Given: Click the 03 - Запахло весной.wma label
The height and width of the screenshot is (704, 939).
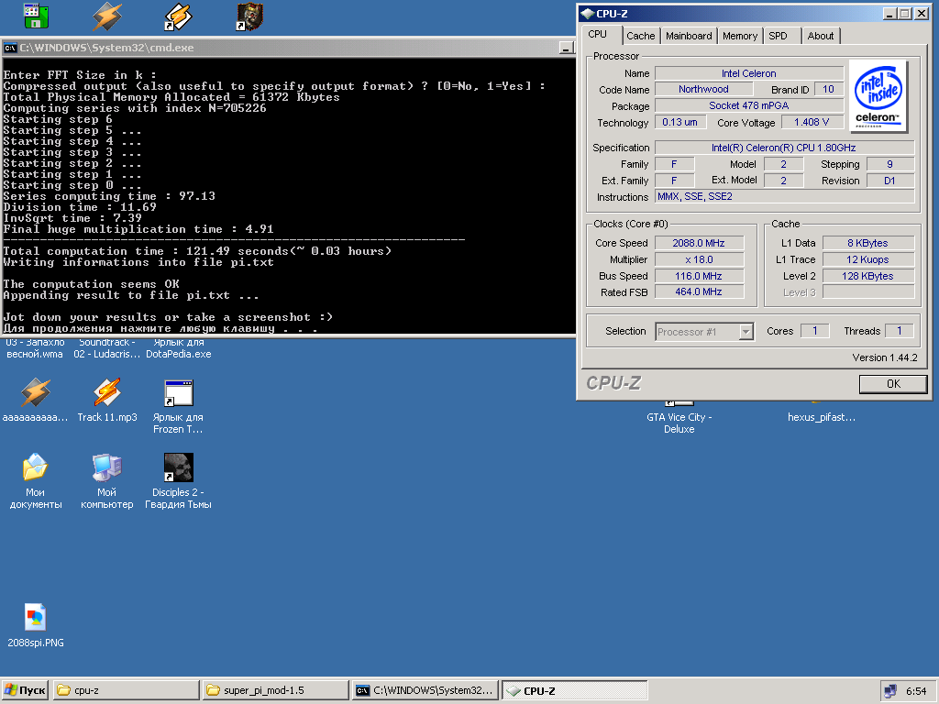Looking at the screenshot, I should pyautogui.click(x=35, y=347).
